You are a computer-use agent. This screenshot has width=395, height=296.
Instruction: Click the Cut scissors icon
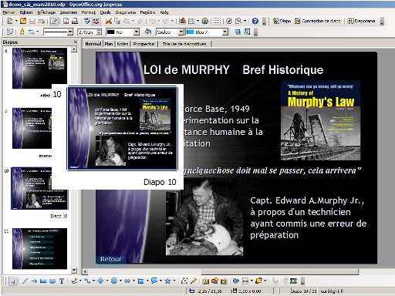point(109,21)
